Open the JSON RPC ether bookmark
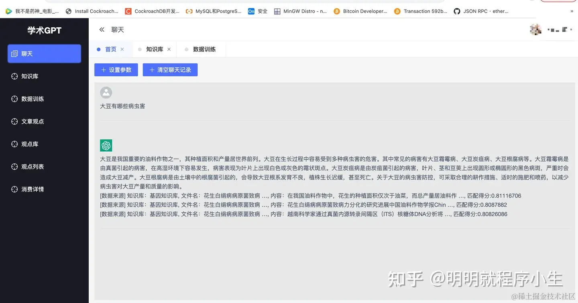This screenshot has width=578, height=303. (x=481, y=11)
